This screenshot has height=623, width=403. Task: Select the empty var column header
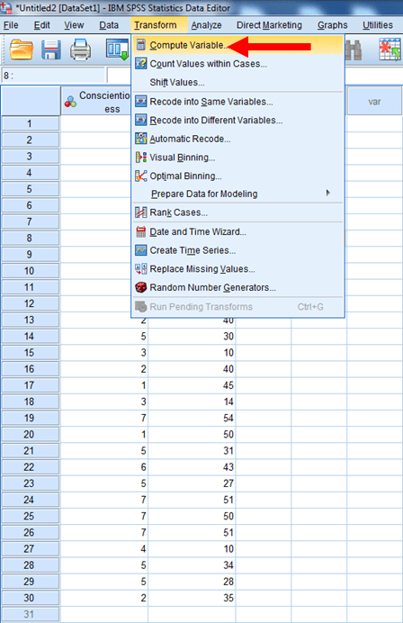pyautogui.click(x=374, y=102)
